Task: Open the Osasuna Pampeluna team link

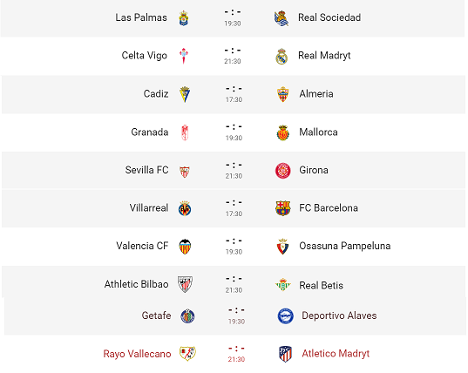Action: 345,246
